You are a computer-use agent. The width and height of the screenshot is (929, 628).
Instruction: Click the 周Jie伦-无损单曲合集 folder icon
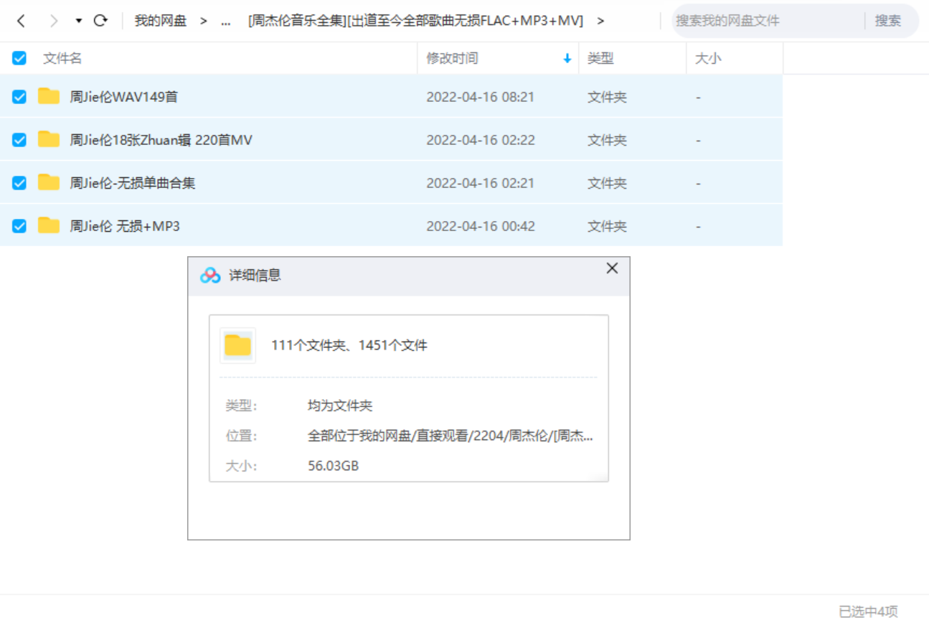click(49, 182)
